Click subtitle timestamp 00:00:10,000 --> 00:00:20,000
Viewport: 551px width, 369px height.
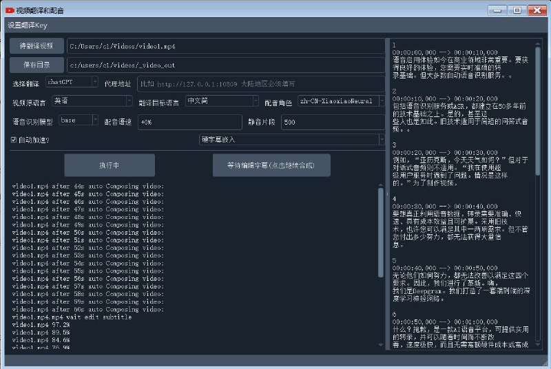(x=445, y=99)
